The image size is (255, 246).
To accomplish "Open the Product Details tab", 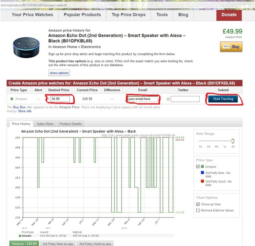I will point(71,124).
